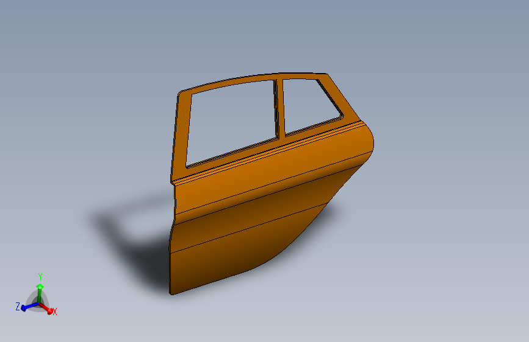Click the red X axis of the triad
Viewport: 529px width, 342px height.
(46, 309)
